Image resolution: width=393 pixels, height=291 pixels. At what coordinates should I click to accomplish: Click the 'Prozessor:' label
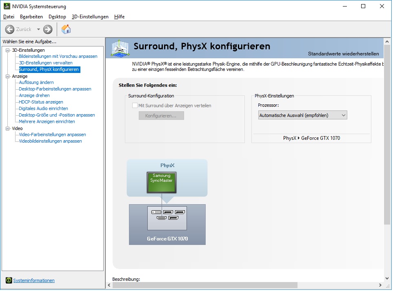click(x=268, y=105)
